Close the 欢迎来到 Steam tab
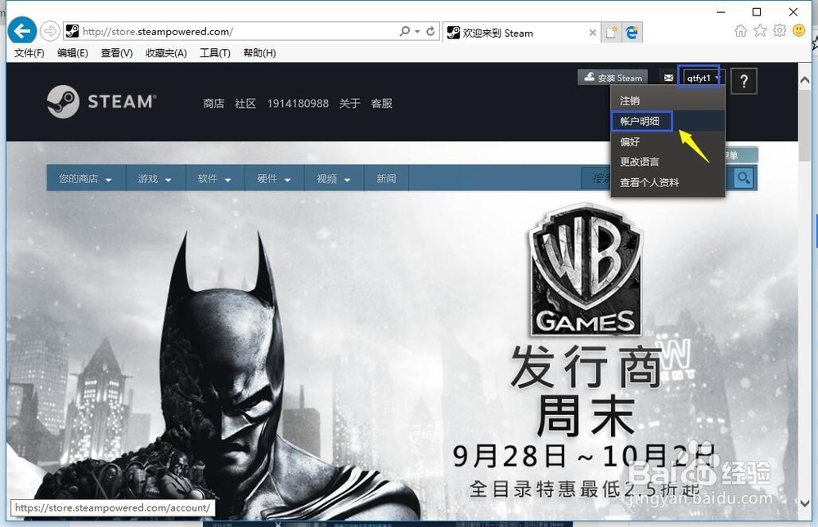 click(592, 33)
